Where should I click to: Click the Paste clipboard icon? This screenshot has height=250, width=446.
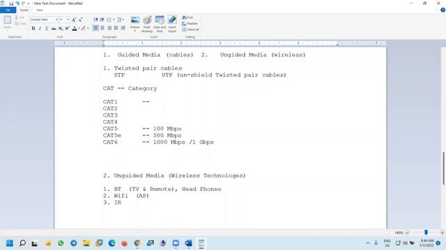coord(8,20)
